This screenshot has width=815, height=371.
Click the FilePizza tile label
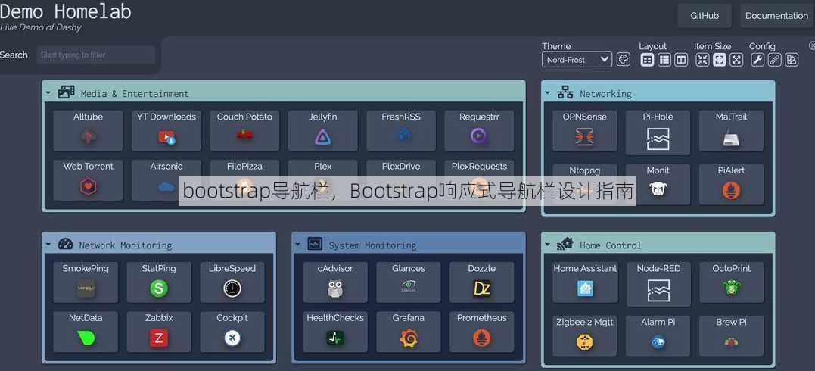click(x=244, y=167)
